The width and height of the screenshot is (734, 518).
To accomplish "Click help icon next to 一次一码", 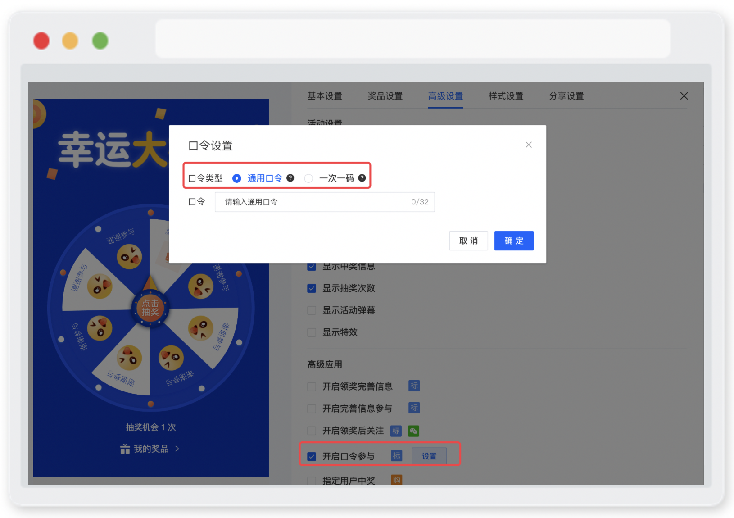I will 362,178.
